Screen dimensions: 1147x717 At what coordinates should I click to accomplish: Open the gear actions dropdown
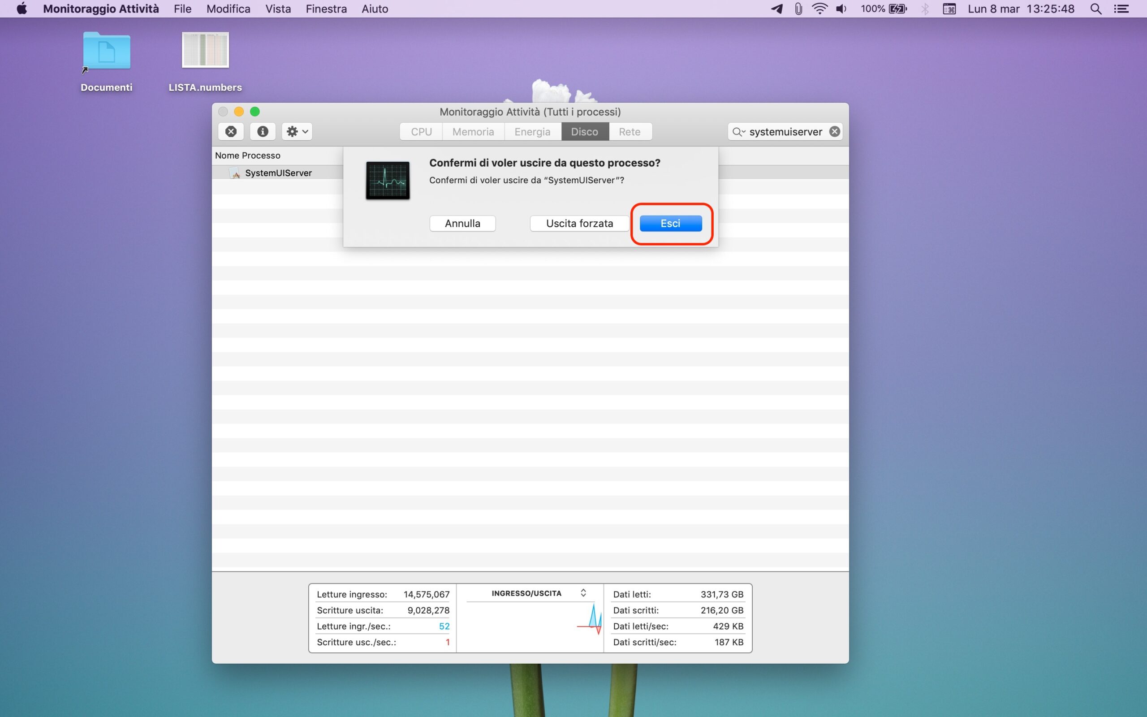(297, 131)
